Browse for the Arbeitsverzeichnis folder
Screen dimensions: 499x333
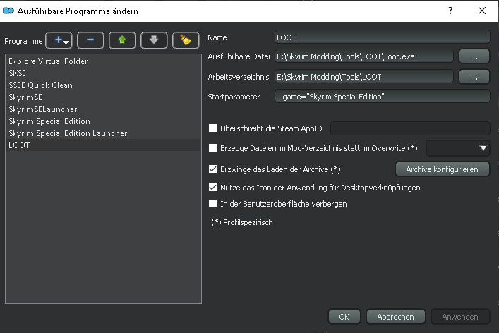(x=474, y=76)
